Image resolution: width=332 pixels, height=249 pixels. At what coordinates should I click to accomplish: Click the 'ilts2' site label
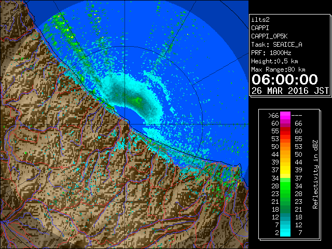[260, 20]
